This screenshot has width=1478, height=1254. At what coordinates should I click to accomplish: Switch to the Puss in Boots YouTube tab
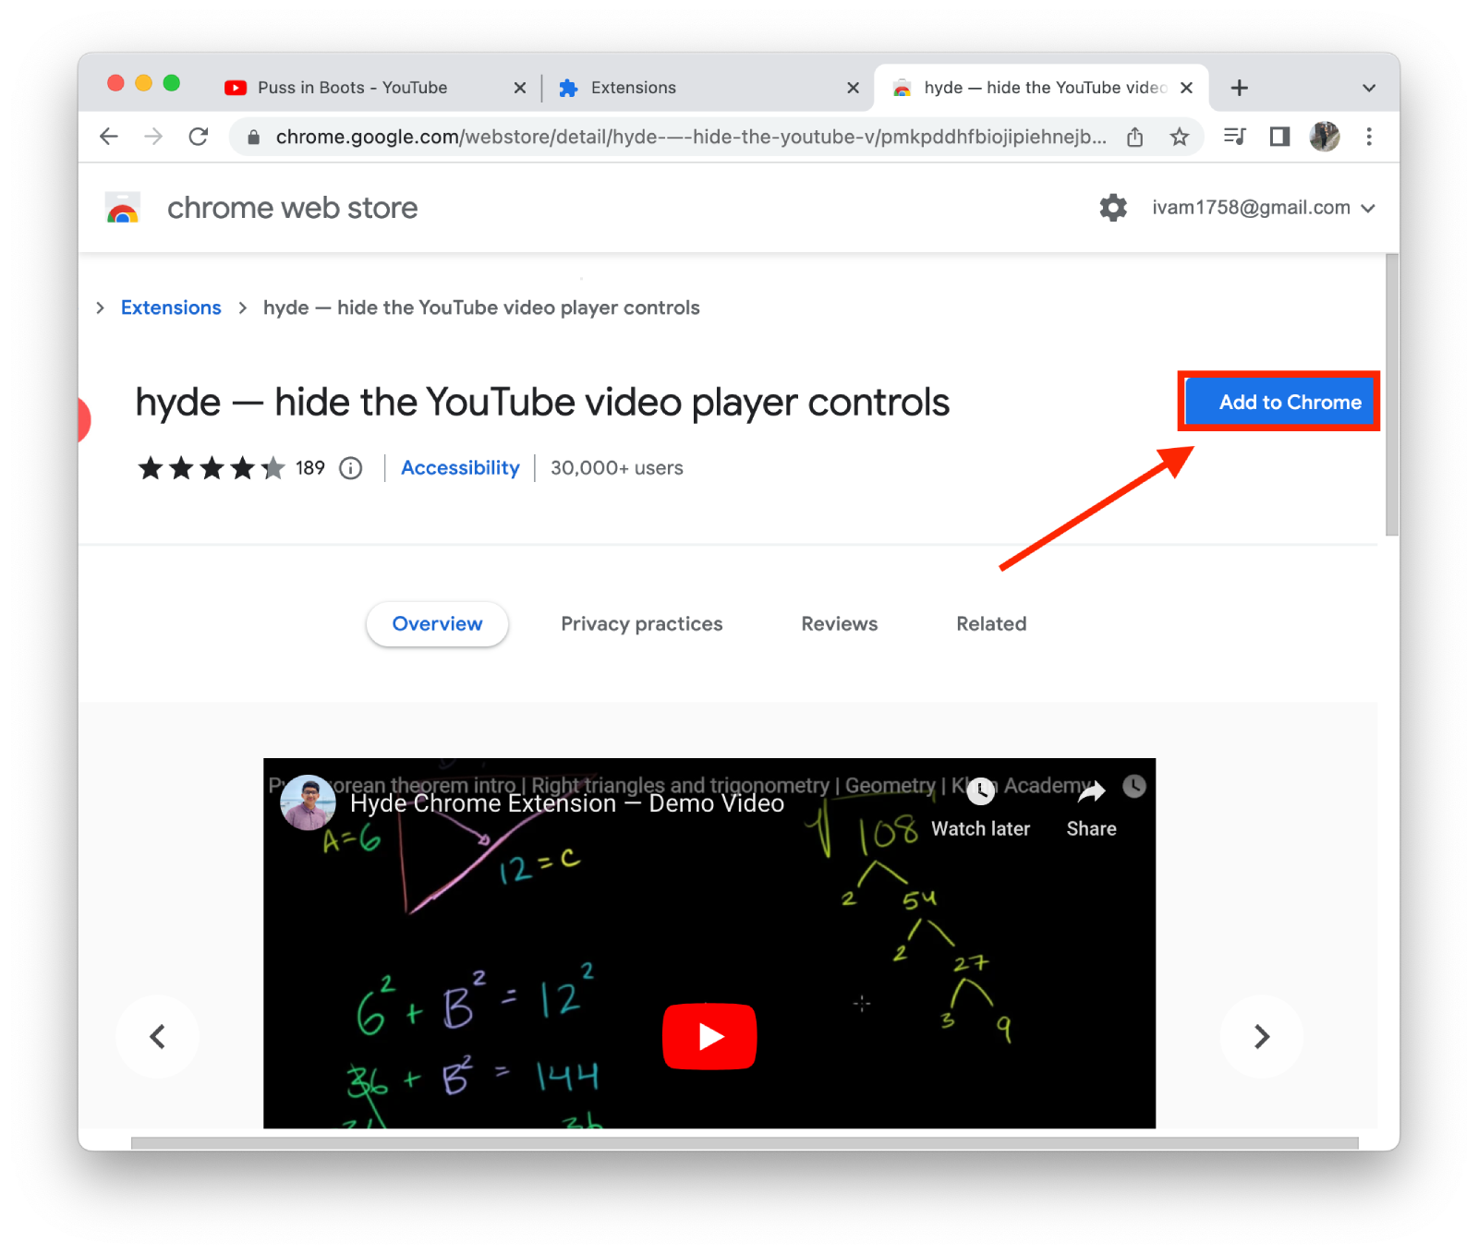(351, 87)
